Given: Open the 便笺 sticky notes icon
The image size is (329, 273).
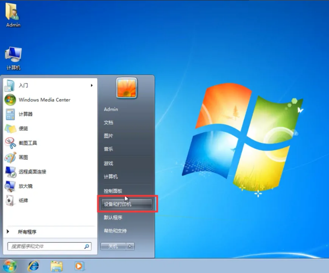Looking at the screenshot, I should [x=10, y=129].
